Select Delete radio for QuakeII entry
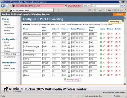This screenshot has height=98, width=127. click(120, 63)
